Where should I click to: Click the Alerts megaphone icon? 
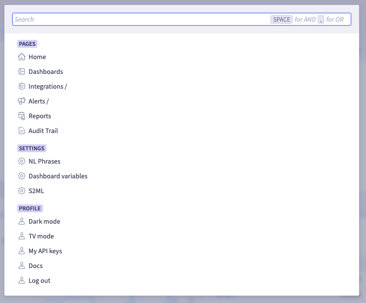point(22,101)
